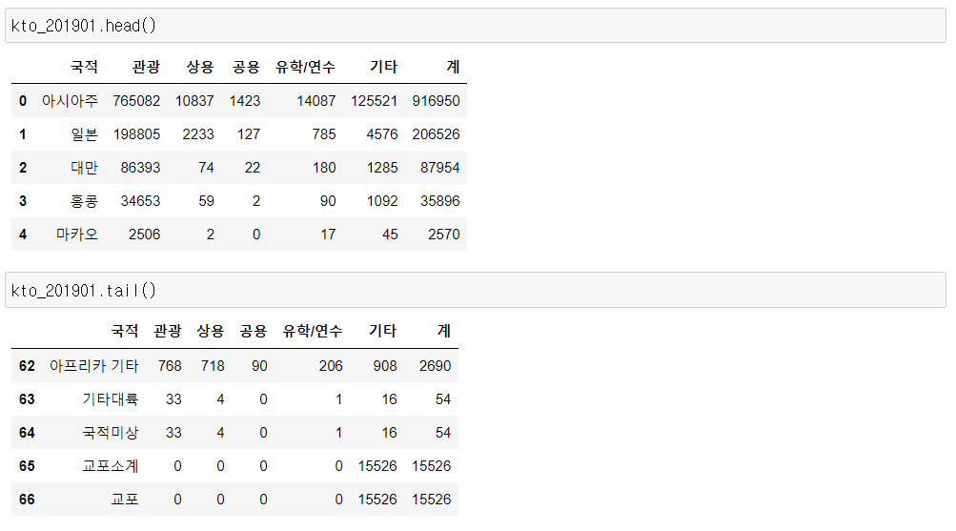
Task: Click the value 916950 total cell
Action: coord(436,101)
